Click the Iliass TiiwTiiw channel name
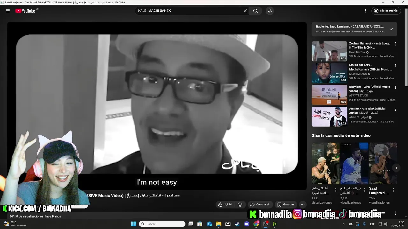The height and width of the screenshot is (229, 408). coord(357,52)
